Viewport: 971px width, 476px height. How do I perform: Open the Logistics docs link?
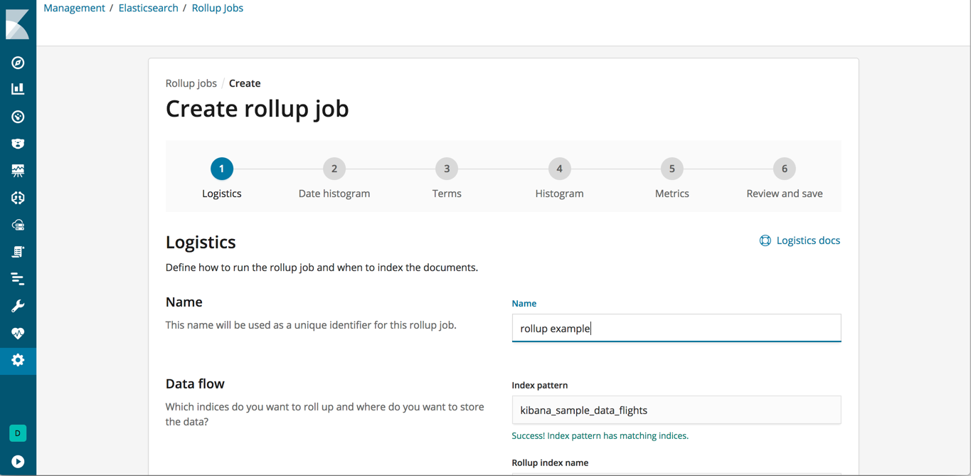tap(800, 240)
